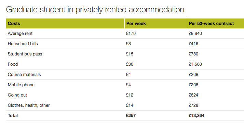Click the £416 household bills yearly cost

click(x=193, y=44)
